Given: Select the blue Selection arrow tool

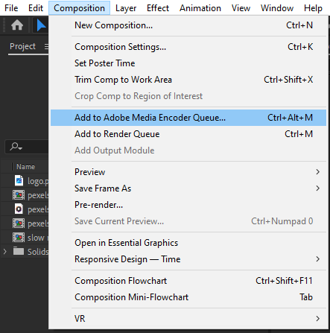Looking at the screenshot, I should tap(41, 25).
